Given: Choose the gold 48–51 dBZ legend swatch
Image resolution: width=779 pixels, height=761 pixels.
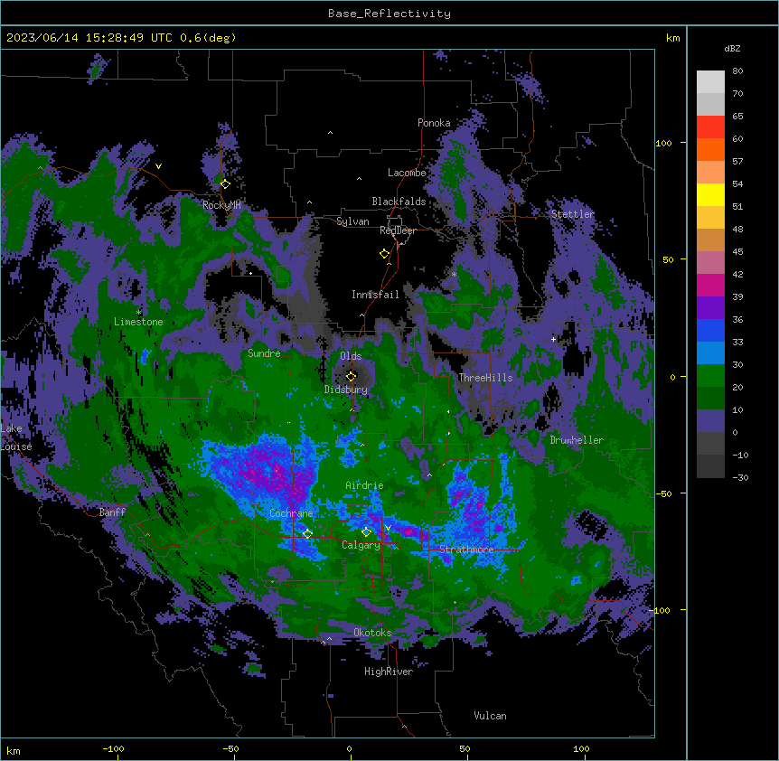Looking at the screenshot, I should click(710, 218).
